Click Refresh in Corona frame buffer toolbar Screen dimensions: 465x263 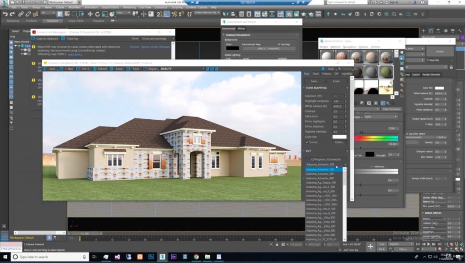click(x=100, y=69)
